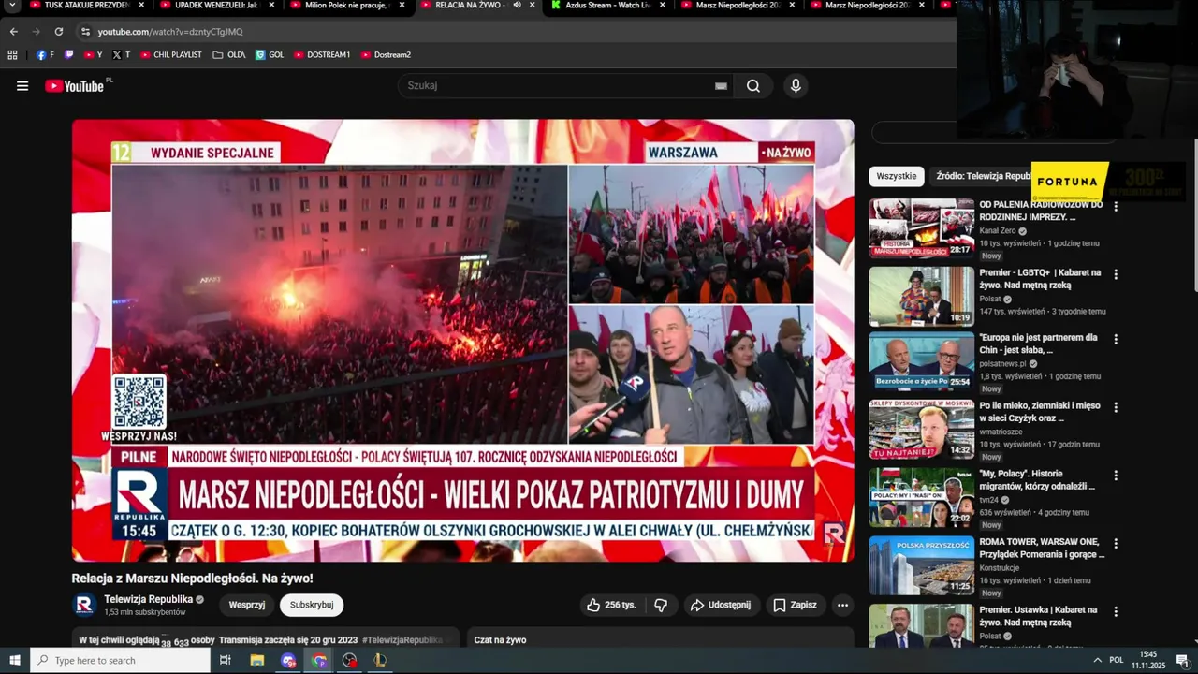Open options for 'Europa nie jest partnerem' video

pos(1116,339)
